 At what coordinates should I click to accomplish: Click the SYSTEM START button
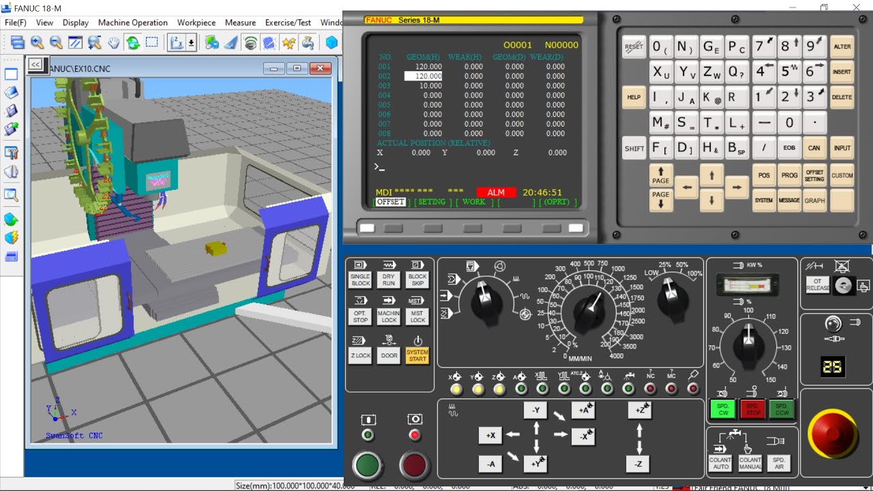[x=417, y=355]
